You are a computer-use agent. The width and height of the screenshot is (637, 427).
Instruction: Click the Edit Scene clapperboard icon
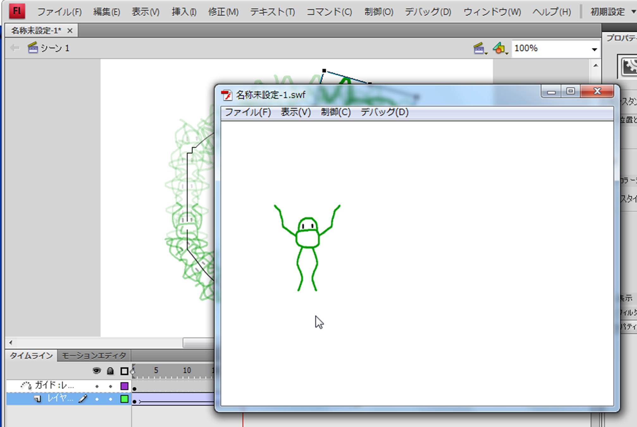pyautogui.click(x=479, y=49)
